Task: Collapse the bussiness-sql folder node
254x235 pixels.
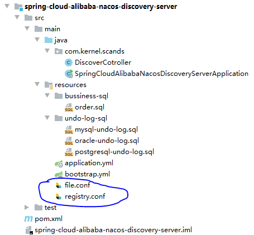Action: point(47,95)
